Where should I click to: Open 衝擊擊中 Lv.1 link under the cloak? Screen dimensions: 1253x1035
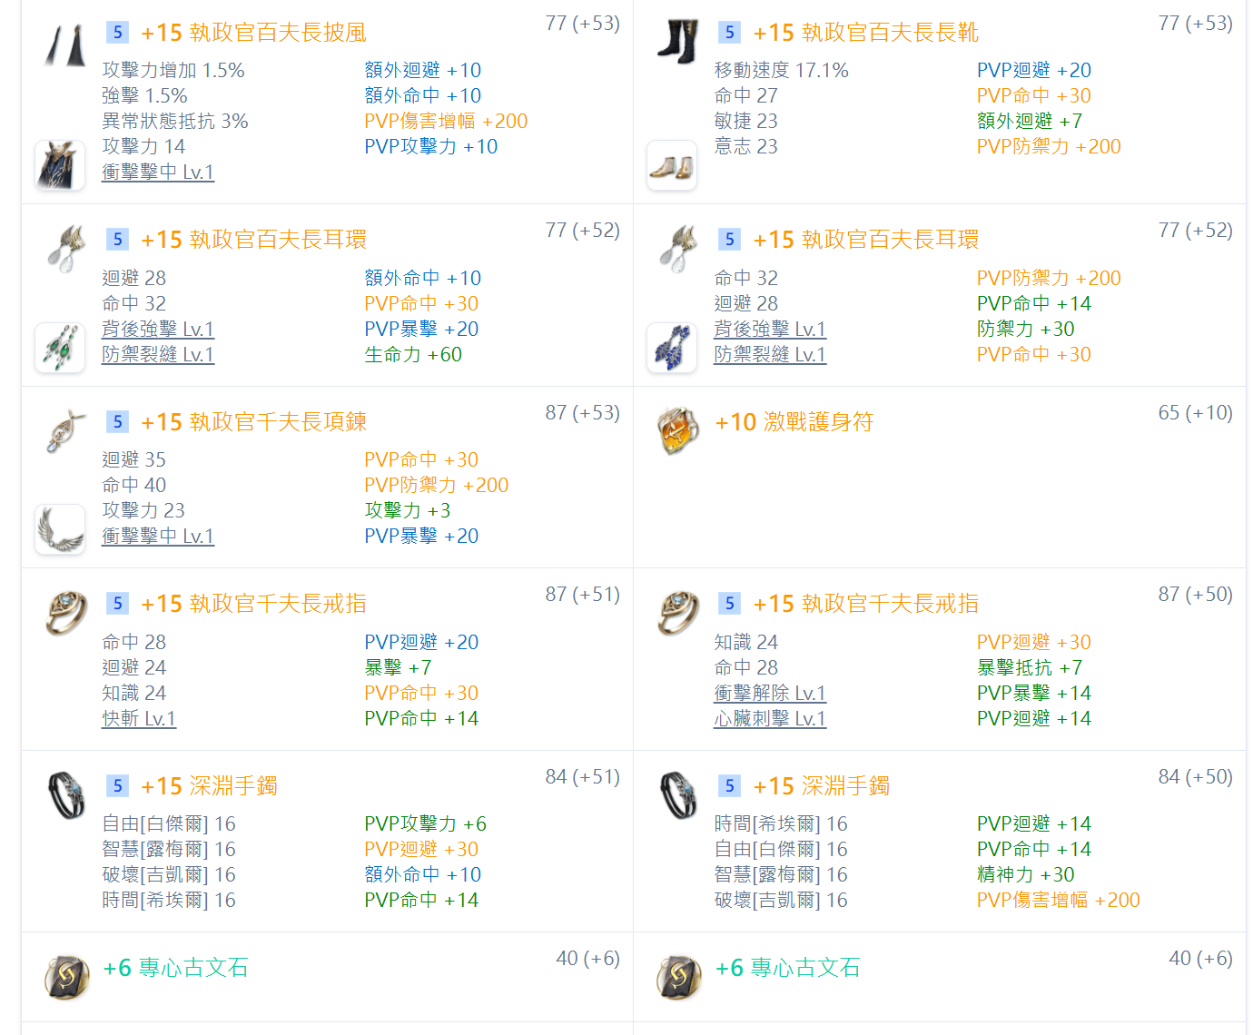point(158,172)
